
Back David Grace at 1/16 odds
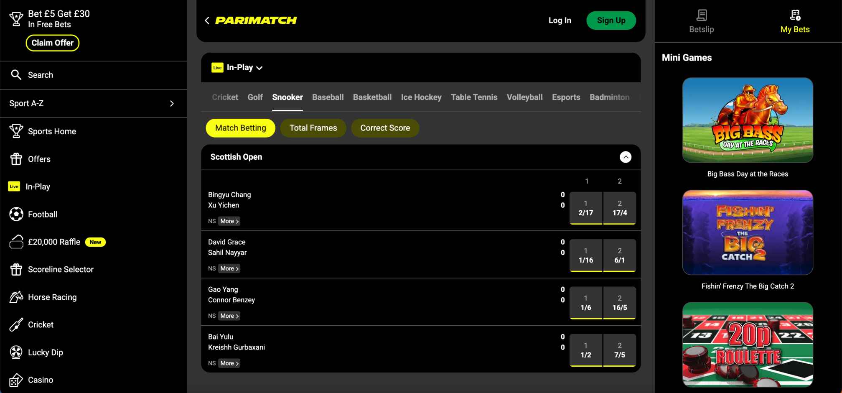coord(586,255)
